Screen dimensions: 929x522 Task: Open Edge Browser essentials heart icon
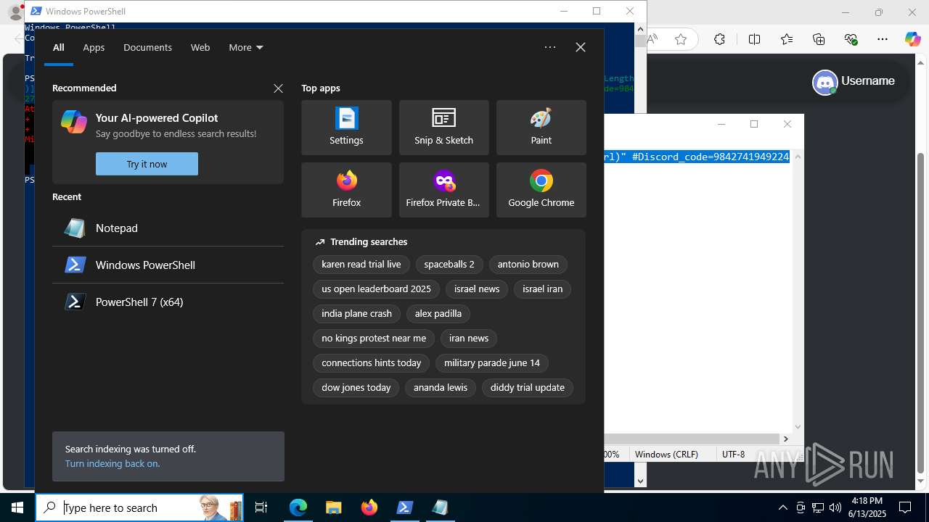851,39
